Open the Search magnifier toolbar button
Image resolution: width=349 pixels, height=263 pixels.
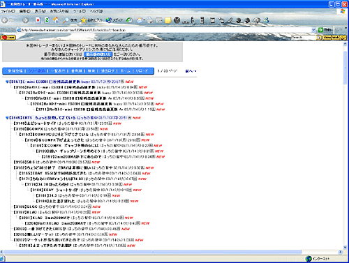pyautogui.click(x=70, y=20)
